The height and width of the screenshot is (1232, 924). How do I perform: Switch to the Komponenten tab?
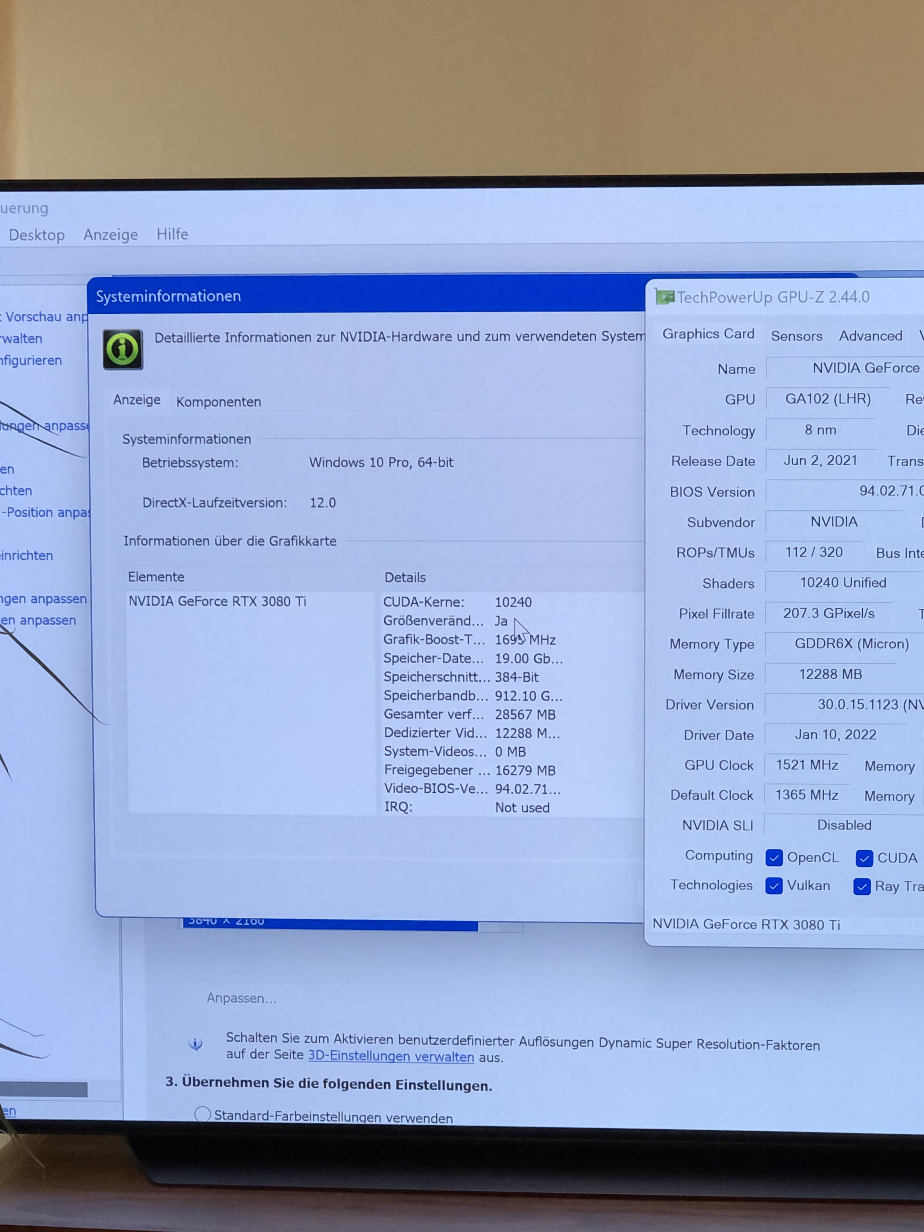tap(218, 402)
